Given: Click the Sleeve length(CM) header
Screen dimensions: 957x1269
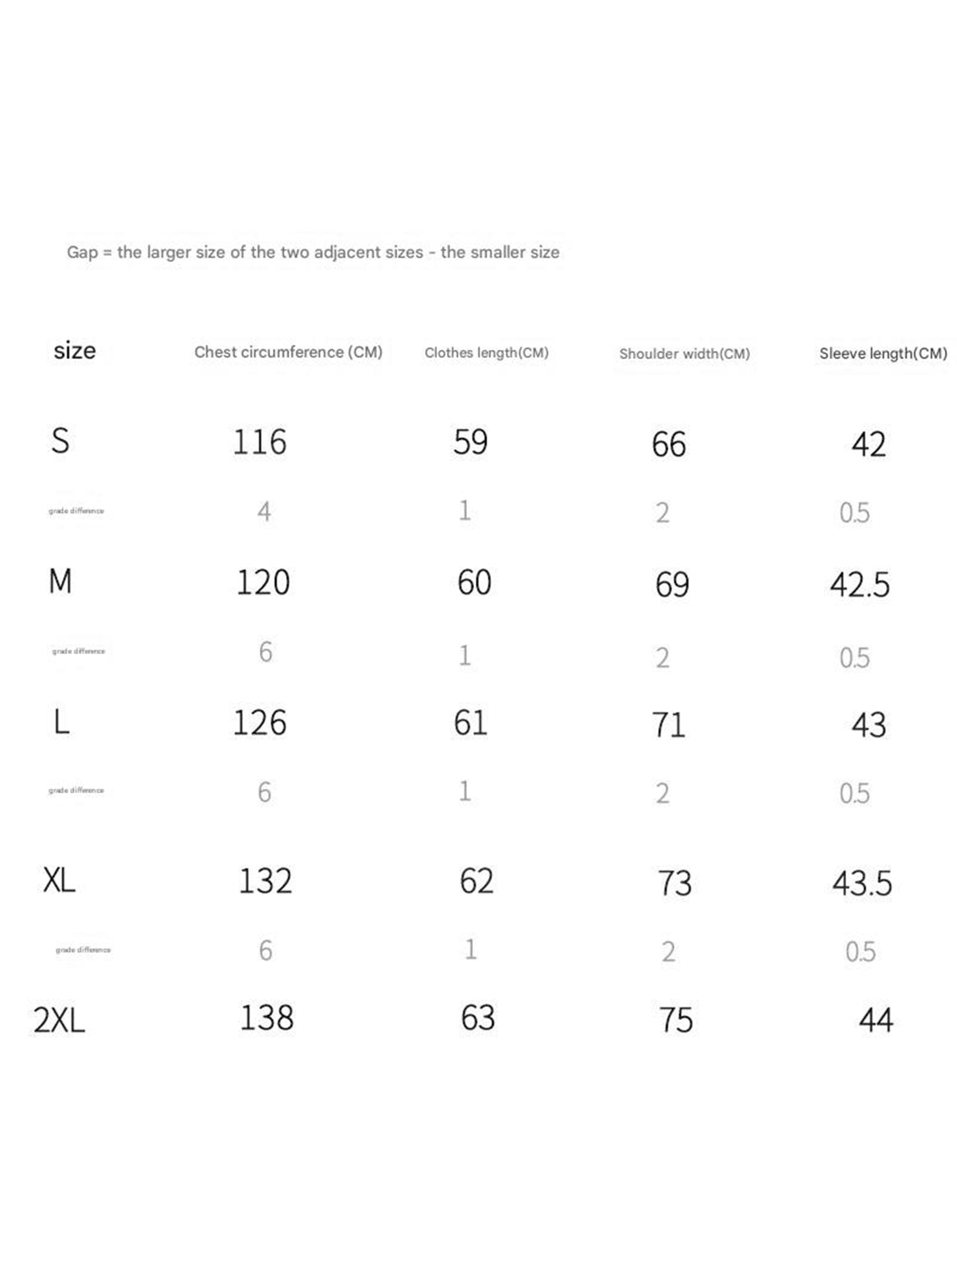Looking at the screenshot, I should [883, 353].
